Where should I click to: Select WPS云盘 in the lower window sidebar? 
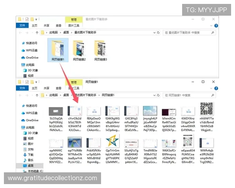tap(29, 113)
